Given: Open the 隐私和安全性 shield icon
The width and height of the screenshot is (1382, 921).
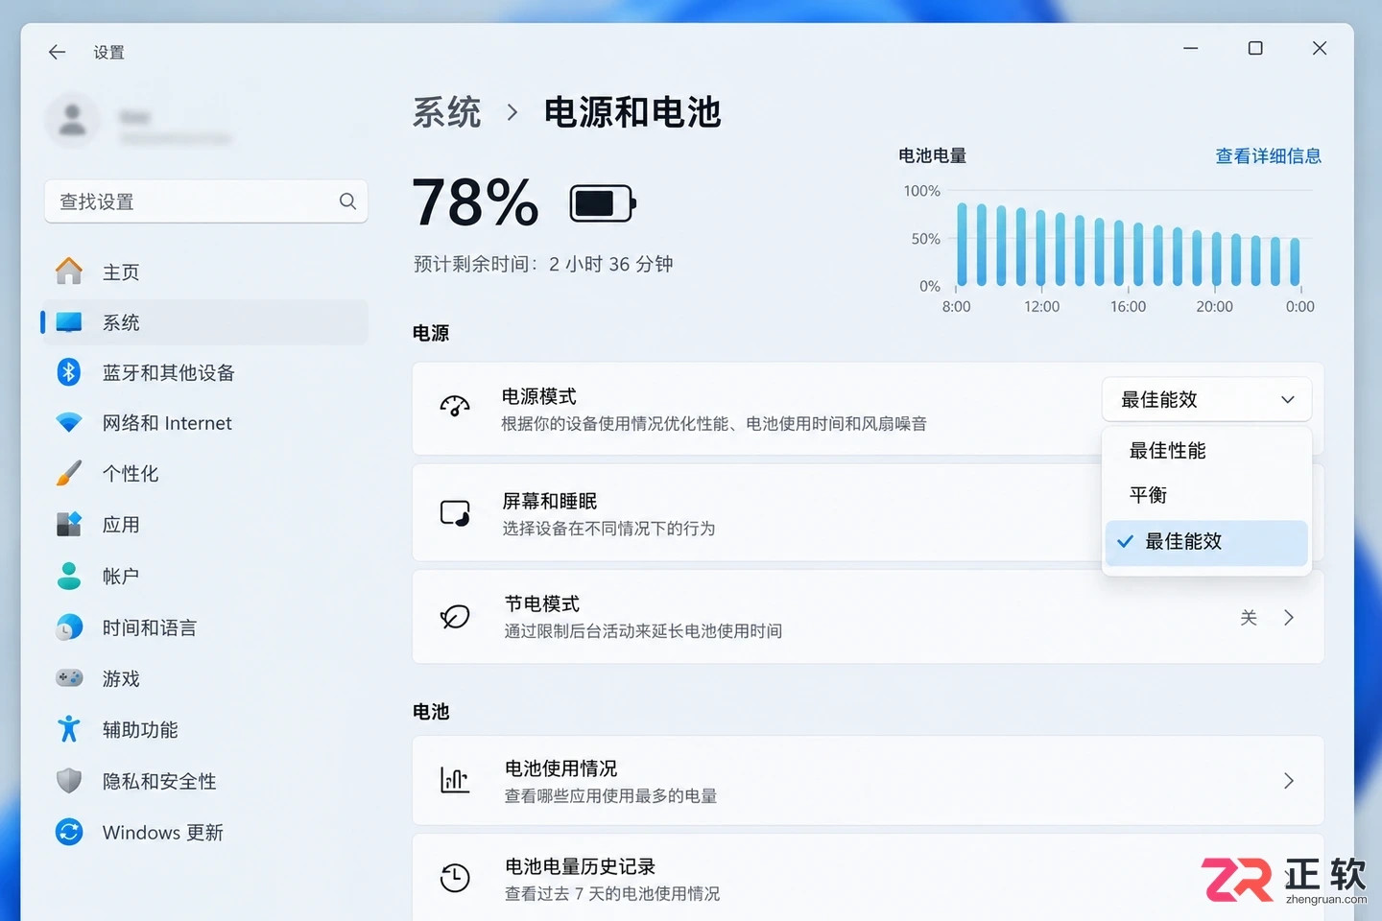Looking at the screenshot, I should pos(69,781).
